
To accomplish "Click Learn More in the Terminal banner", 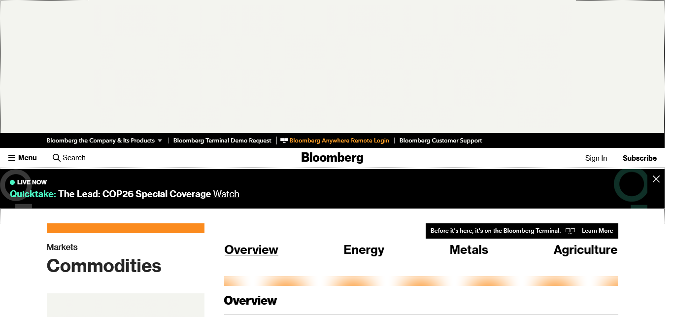I will [597, 231].
